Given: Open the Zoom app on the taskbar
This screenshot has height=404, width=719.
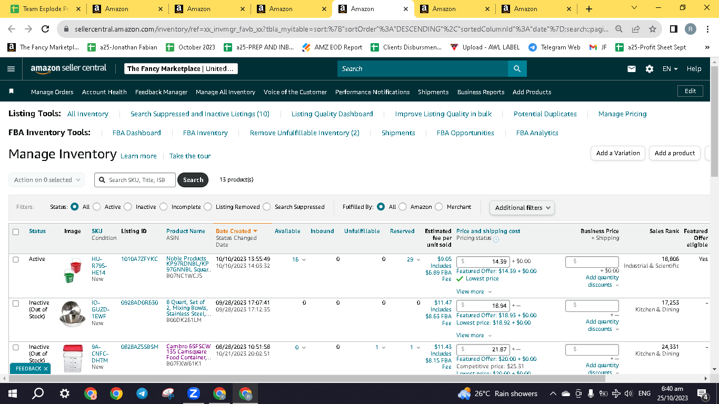Looking at the screenshot, I should point(194,393).
